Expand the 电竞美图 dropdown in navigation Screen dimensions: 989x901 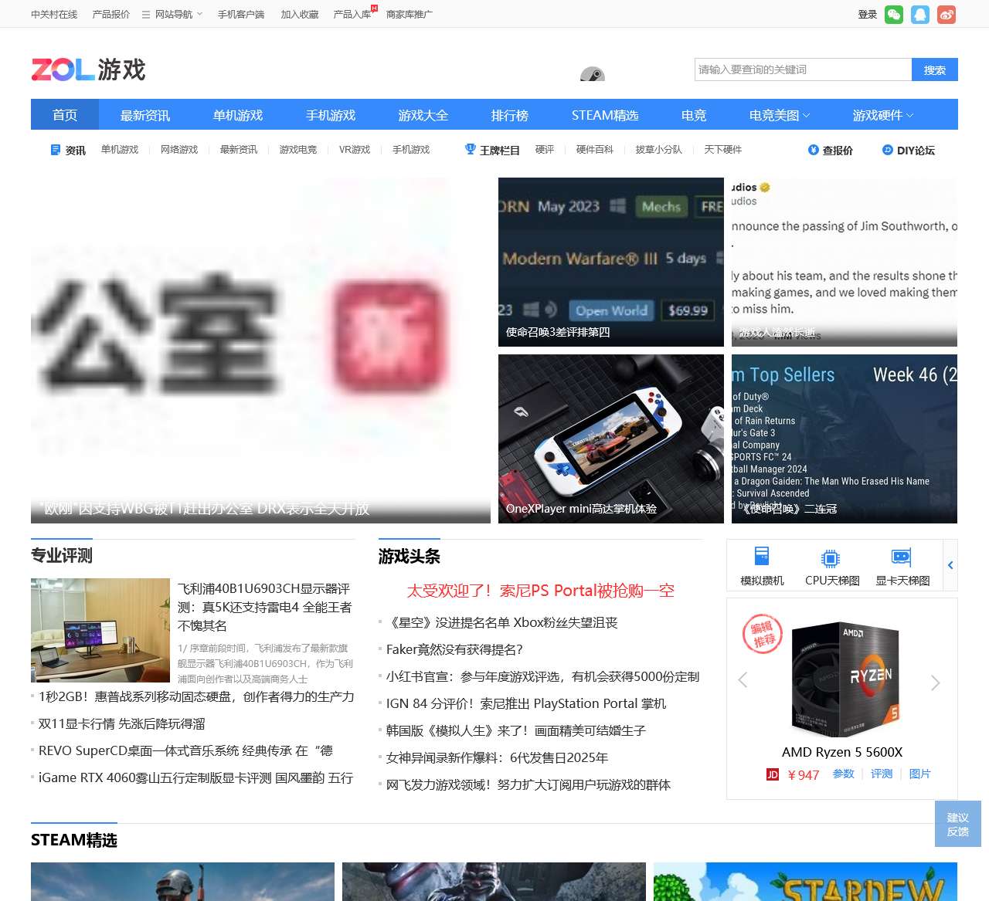780,115
